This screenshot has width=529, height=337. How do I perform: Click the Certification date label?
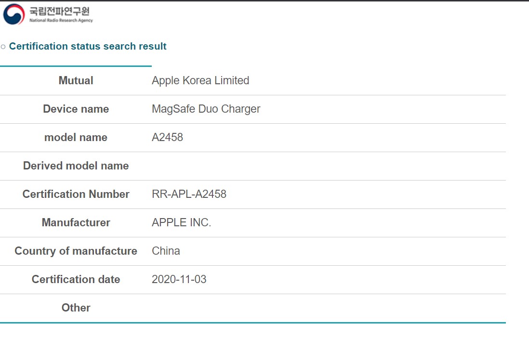(x=76, y=280)
